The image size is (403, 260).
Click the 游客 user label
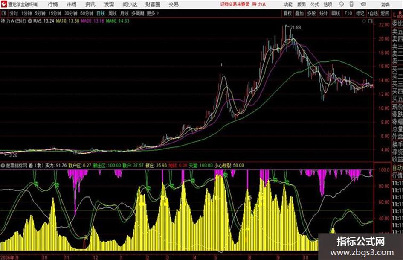(386, 4)
